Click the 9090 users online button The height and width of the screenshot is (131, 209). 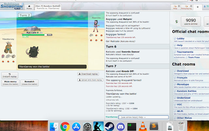pos(191,22)
